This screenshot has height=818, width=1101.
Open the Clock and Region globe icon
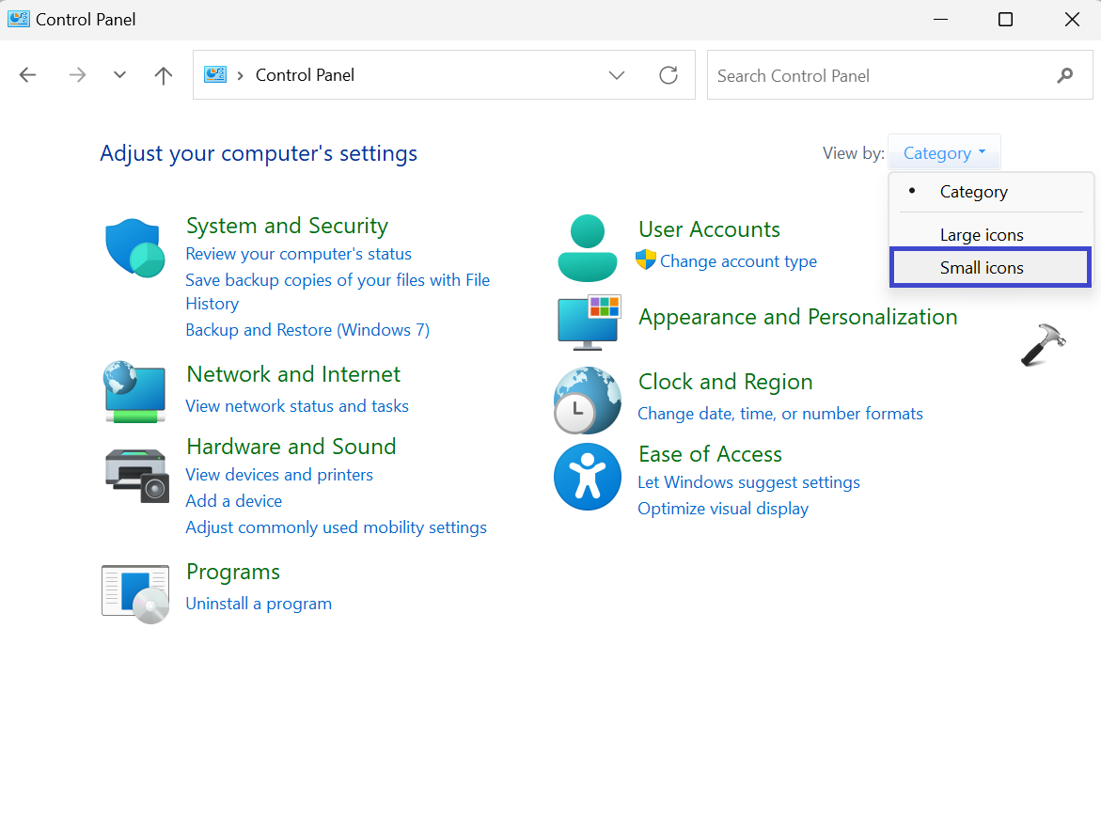click(x=587, y=401)
